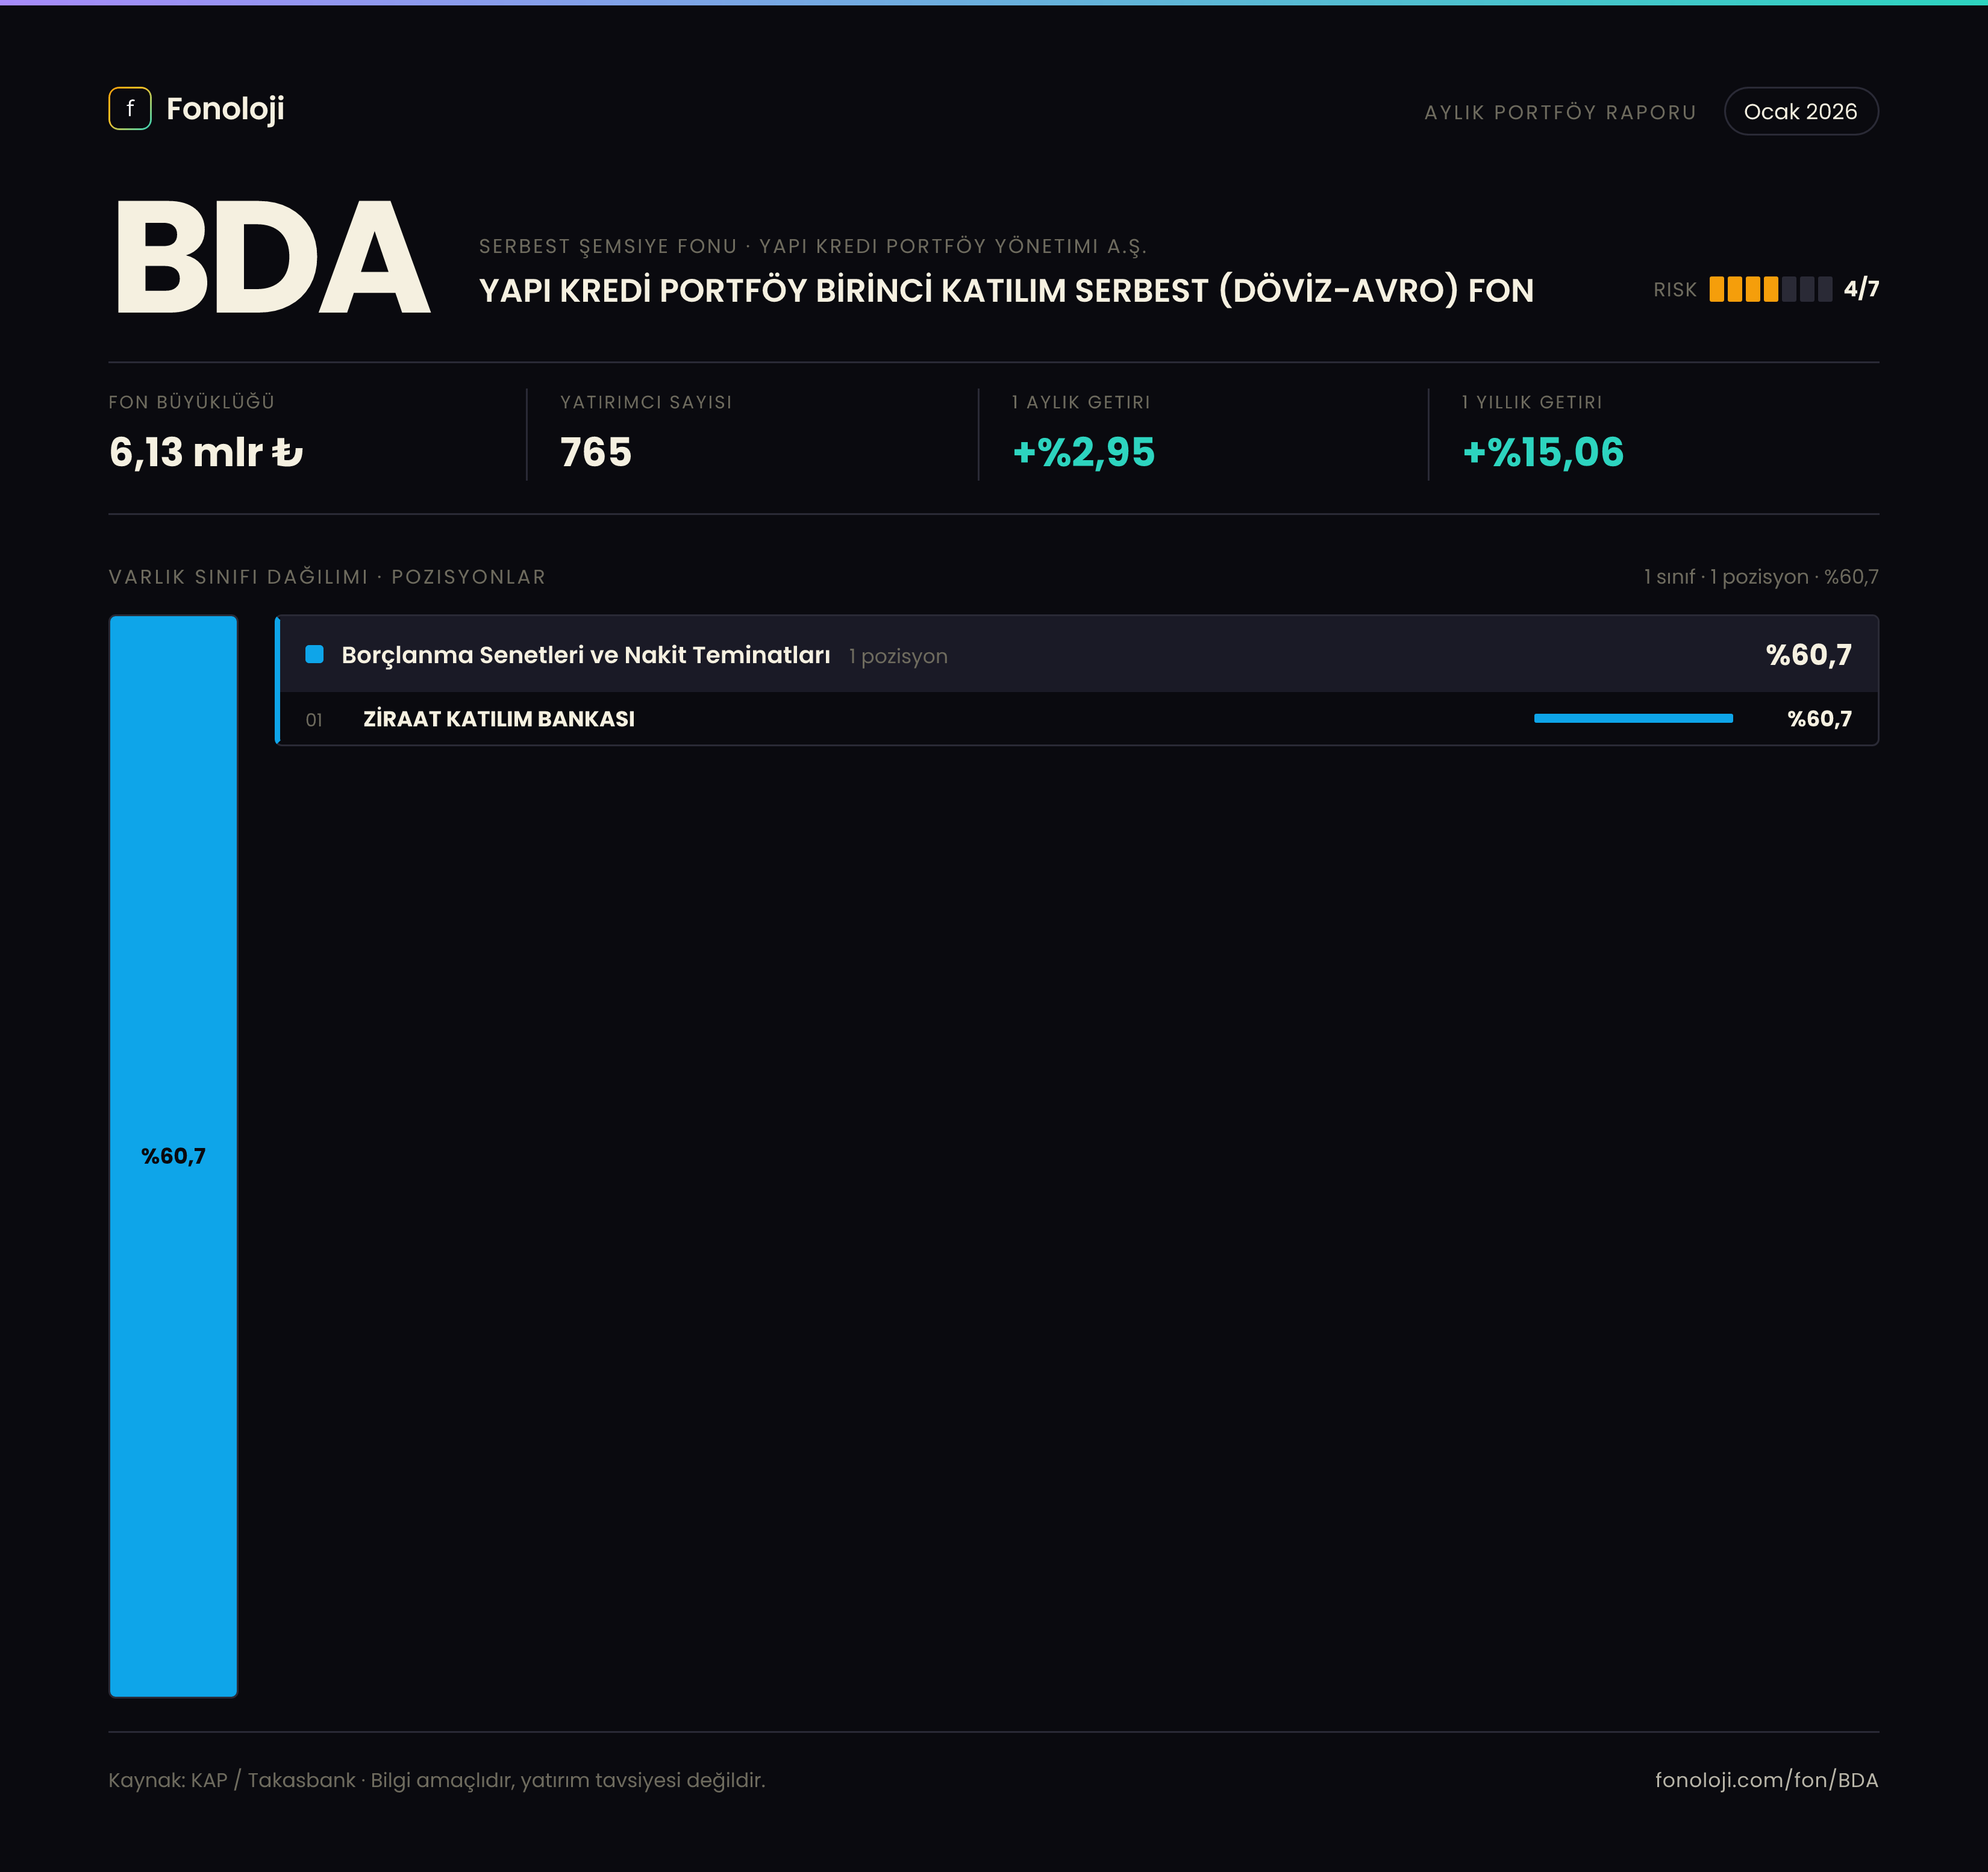
Task: Expand the Borçlanma Senetleri ve Nakit Teminatları row
Action: click(1078, 654)
